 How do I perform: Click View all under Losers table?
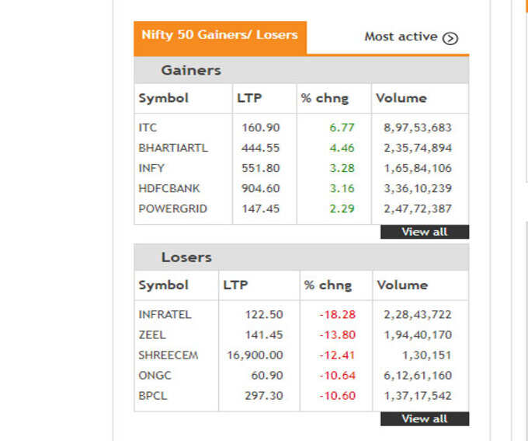(425, 418)
